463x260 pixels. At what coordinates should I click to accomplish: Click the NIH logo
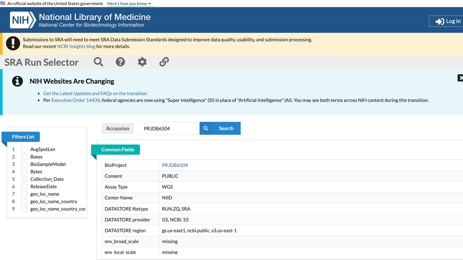[x=23, y=20]
